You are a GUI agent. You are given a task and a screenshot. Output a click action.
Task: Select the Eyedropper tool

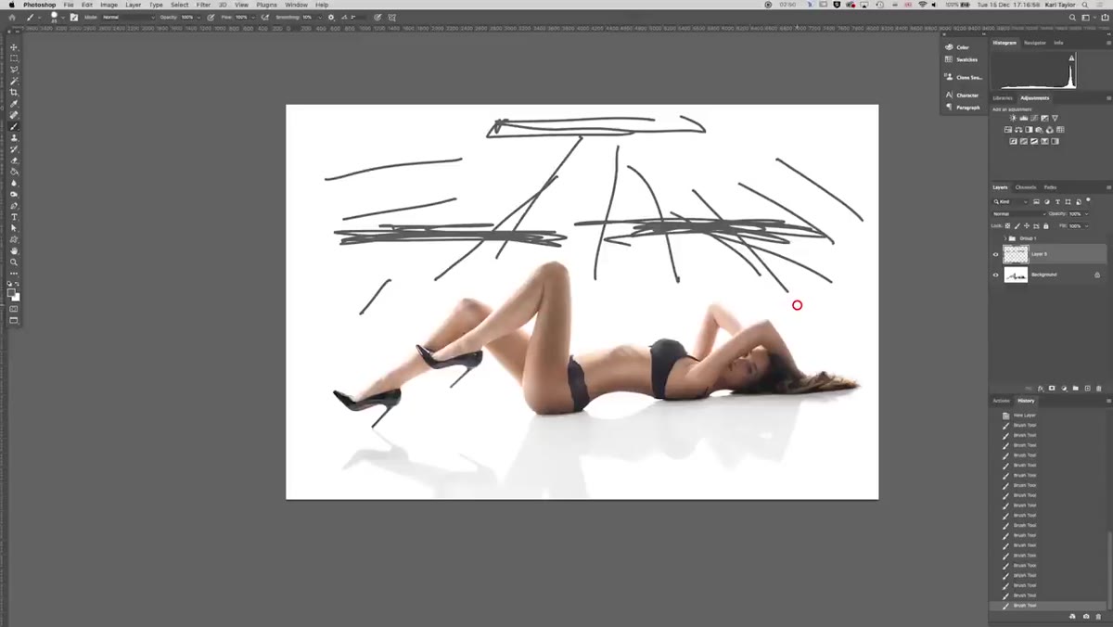14,104
